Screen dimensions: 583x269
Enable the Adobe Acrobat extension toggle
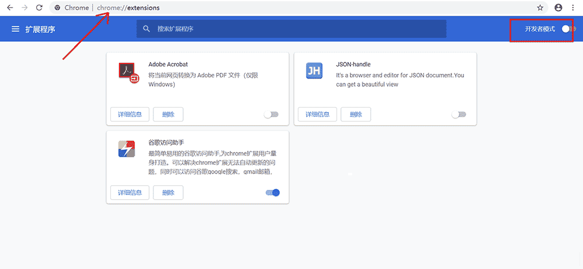point(271,115)
